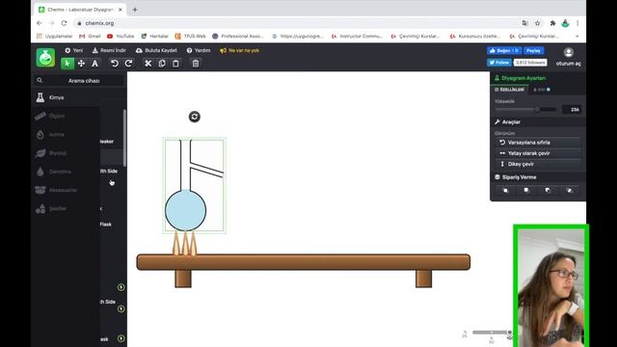Click the user account avatar icon
Screen dimensions: 617x347
(x=568, y=52)
